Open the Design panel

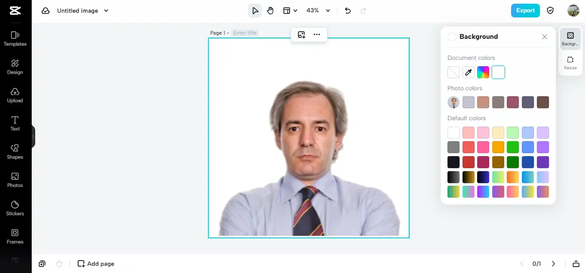[x=15, y=67]
